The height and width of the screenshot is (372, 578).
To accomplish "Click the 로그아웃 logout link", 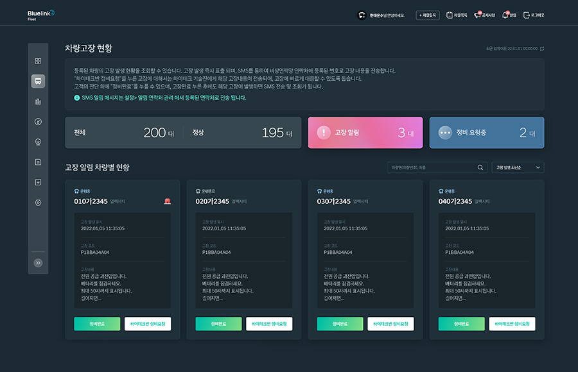I will pos(534,15).
